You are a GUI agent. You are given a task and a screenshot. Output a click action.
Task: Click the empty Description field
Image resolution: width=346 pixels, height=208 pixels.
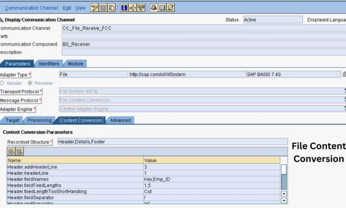204,52
